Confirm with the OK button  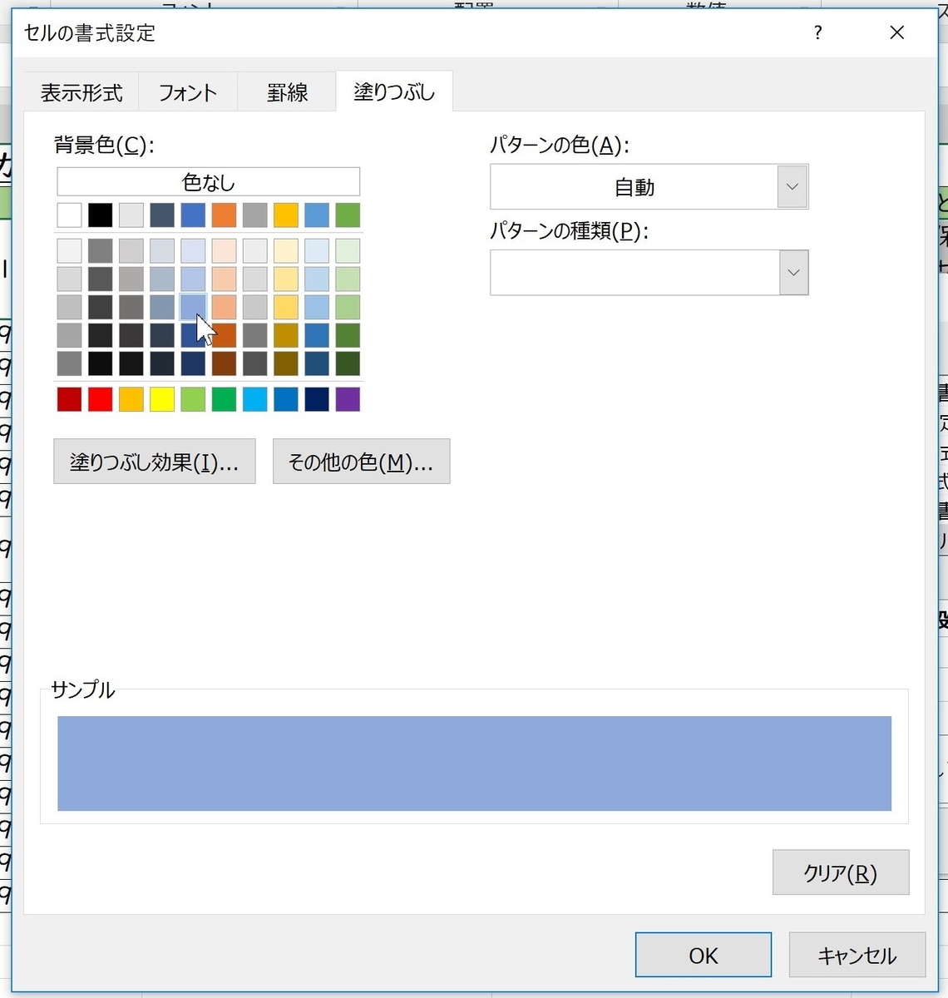[x=703, y=955]
